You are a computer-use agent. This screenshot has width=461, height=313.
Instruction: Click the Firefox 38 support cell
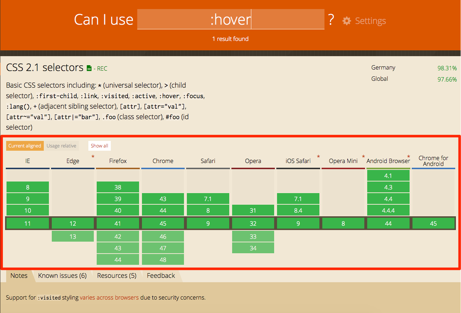(118, 187)
